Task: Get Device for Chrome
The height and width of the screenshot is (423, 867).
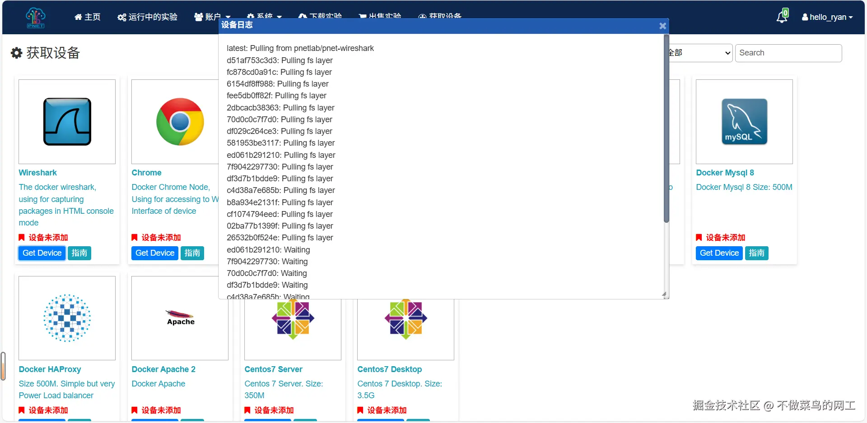Action: (x=155, y=253)
